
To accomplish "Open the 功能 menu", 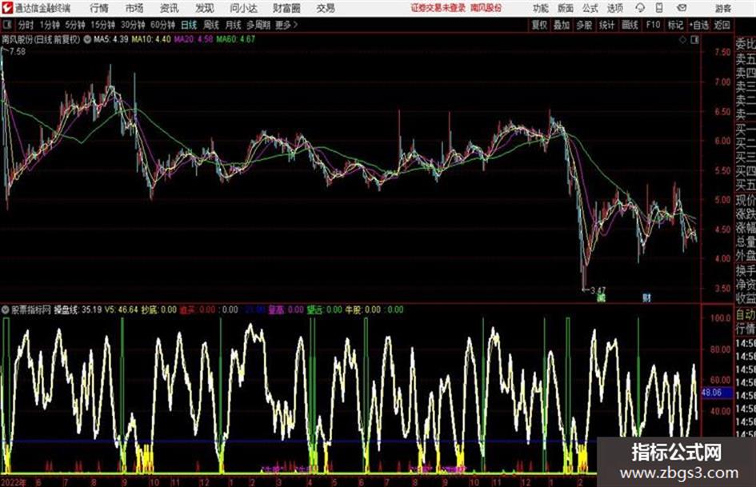I will click(x=541, y=8).
